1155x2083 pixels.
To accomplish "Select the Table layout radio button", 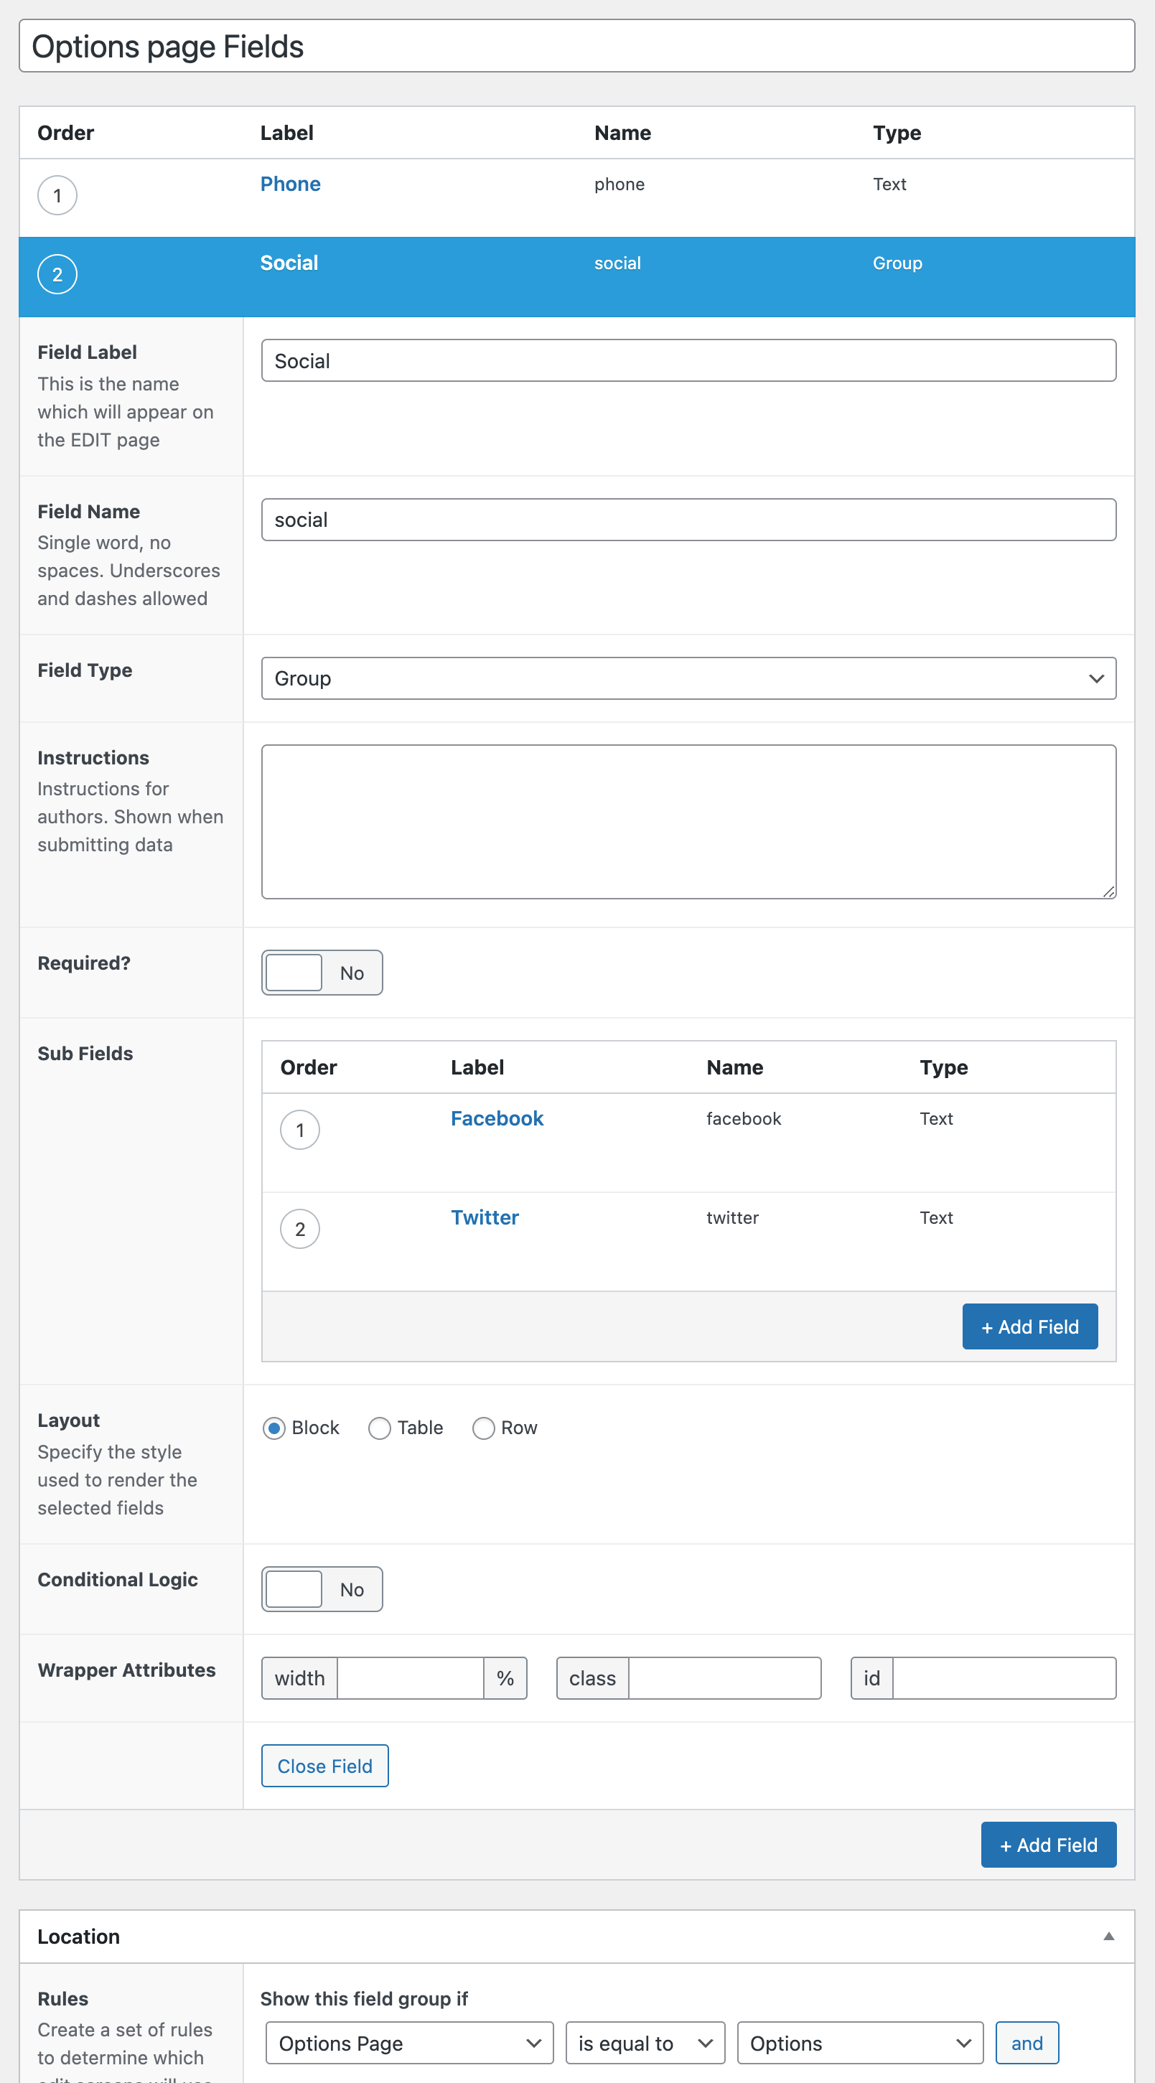I will tap(379, 1428).
